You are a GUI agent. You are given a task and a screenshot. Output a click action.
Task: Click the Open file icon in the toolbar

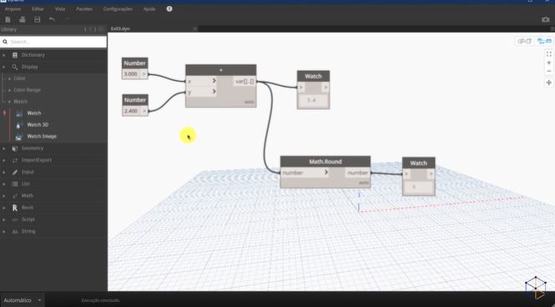coord(23,19)
